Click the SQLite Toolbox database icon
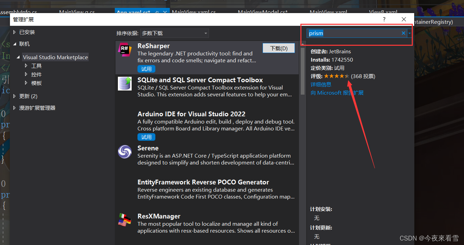This screenshot has width=464, height=245. [125, 84]
